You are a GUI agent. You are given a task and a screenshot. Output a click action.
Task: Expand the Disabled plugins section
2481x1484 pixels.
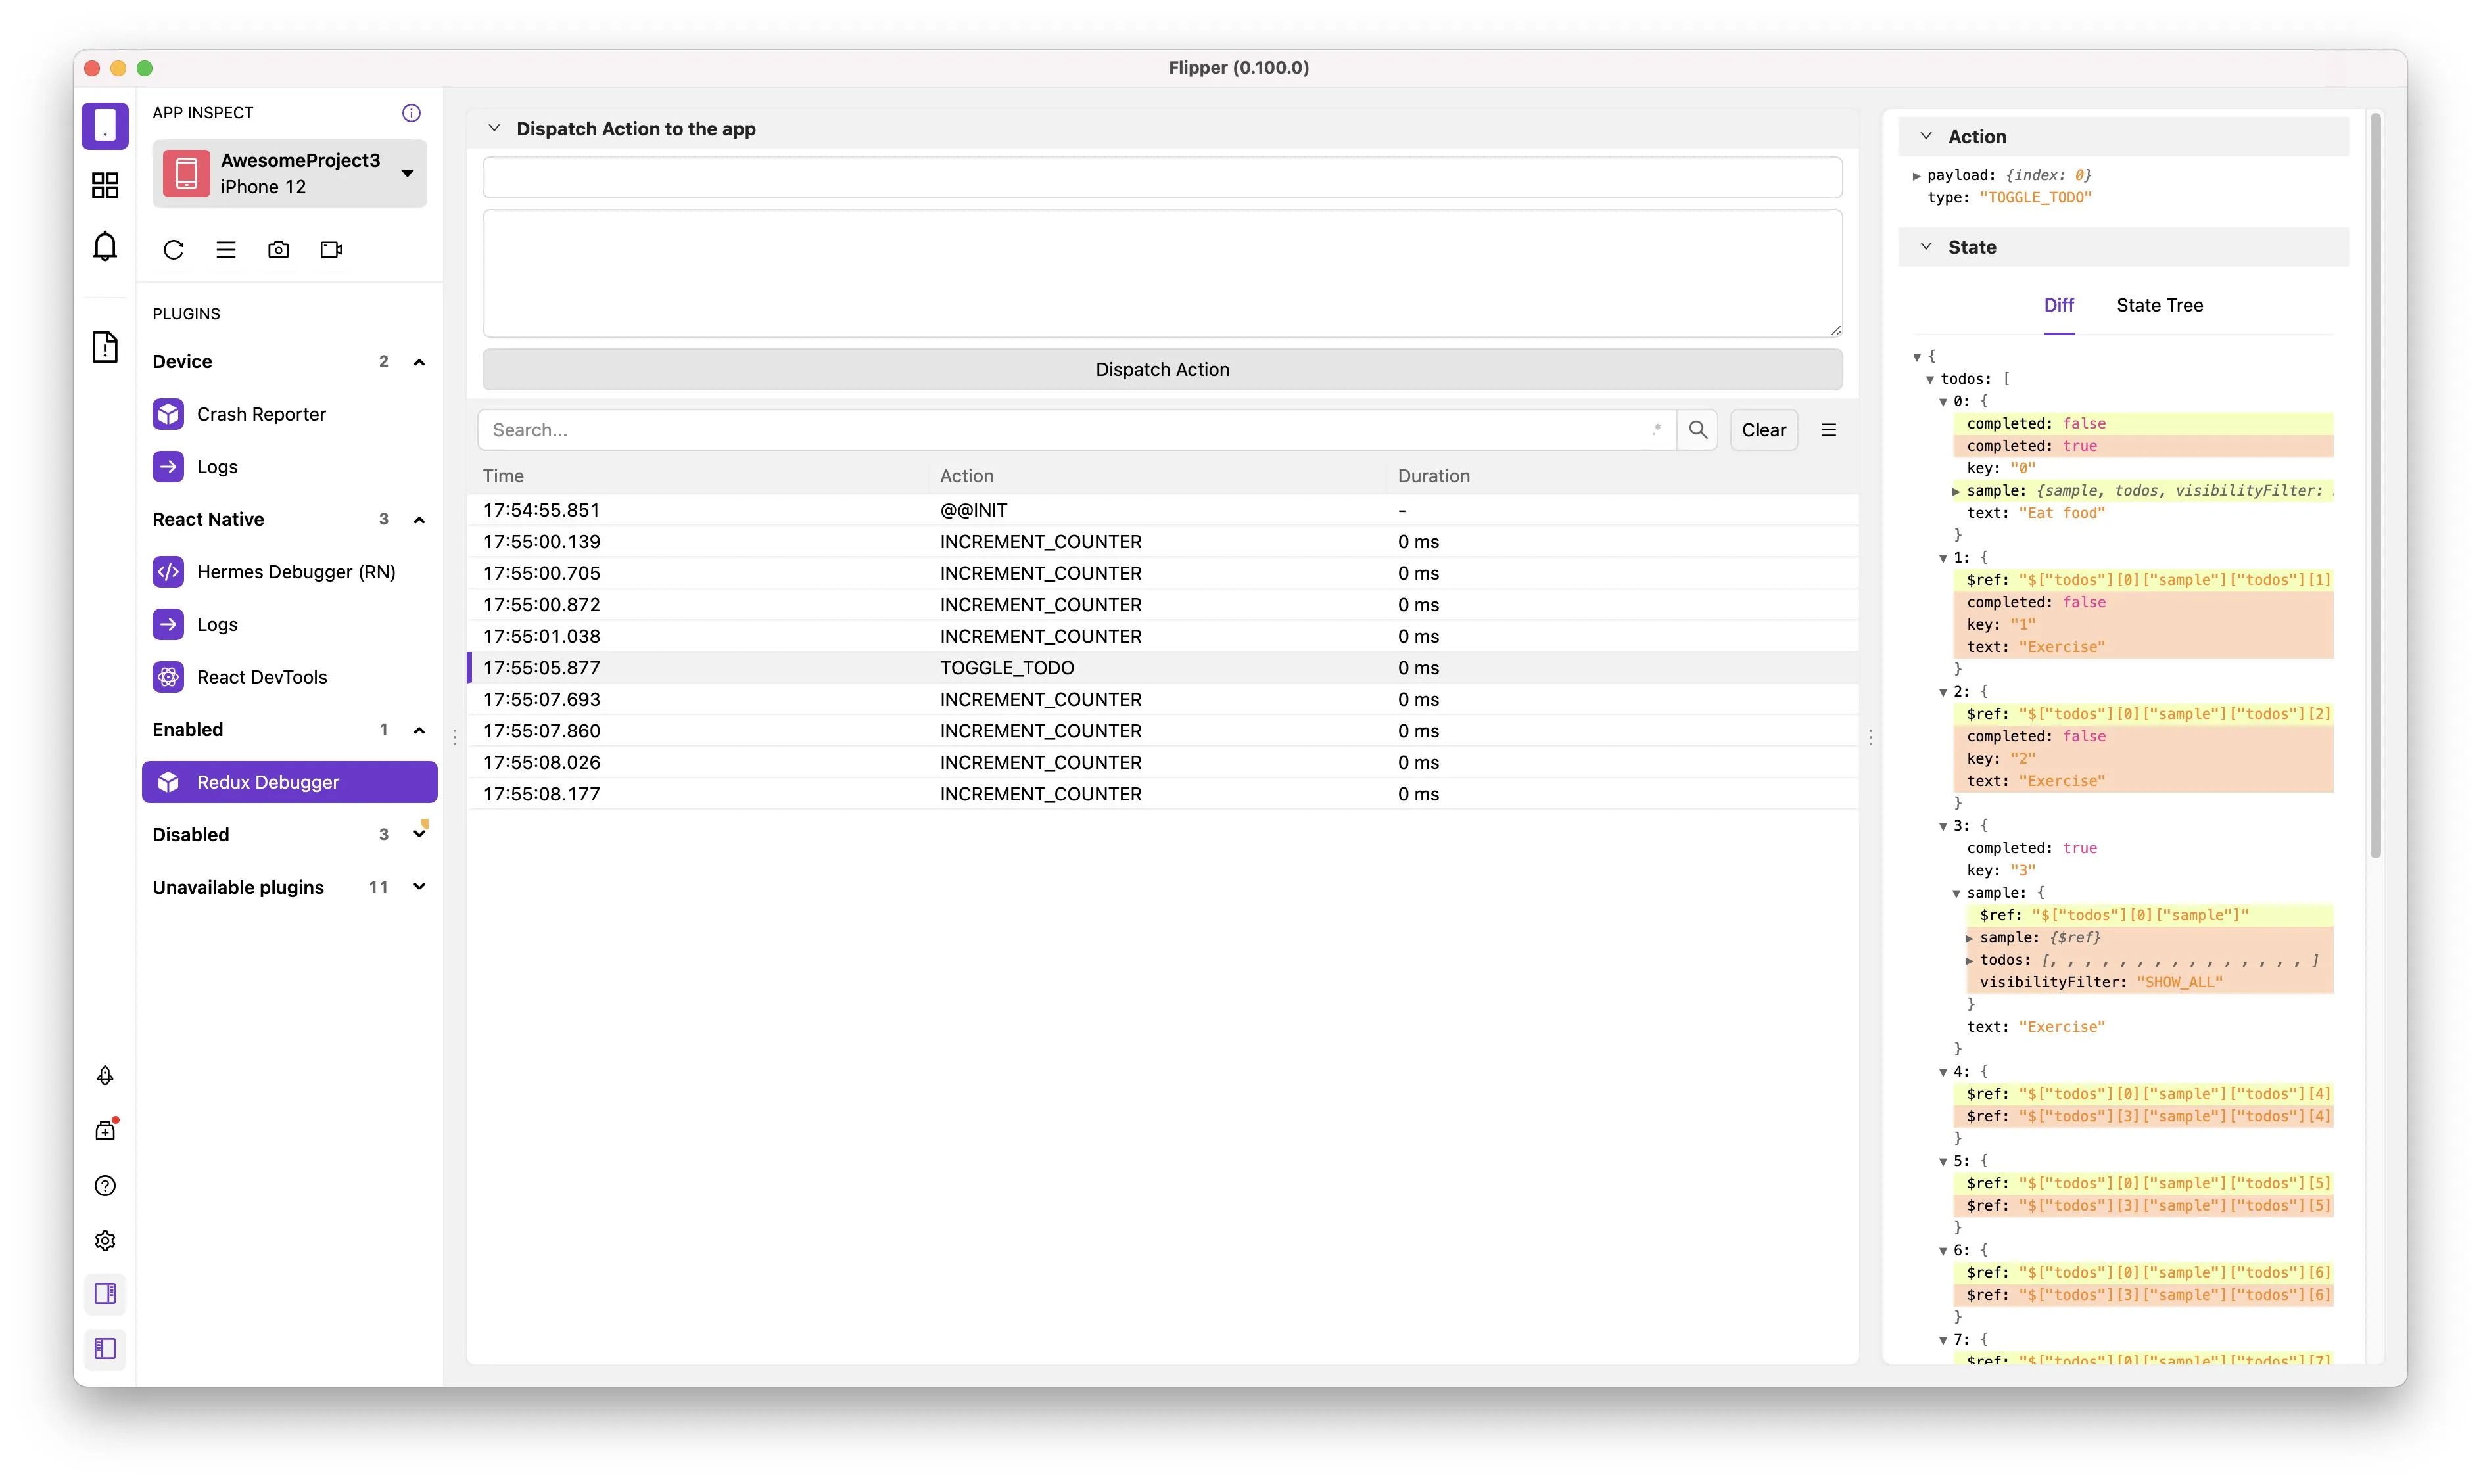coord(419,834)
